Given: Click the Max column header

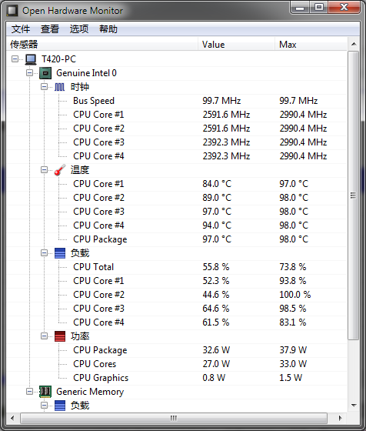Looking at the screenshot, I should (311, 45).
